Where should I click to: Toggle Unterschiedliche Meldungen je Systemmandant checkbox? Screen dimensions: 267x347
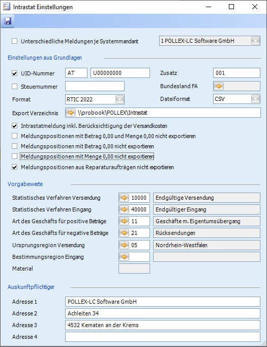coord(15,41)
